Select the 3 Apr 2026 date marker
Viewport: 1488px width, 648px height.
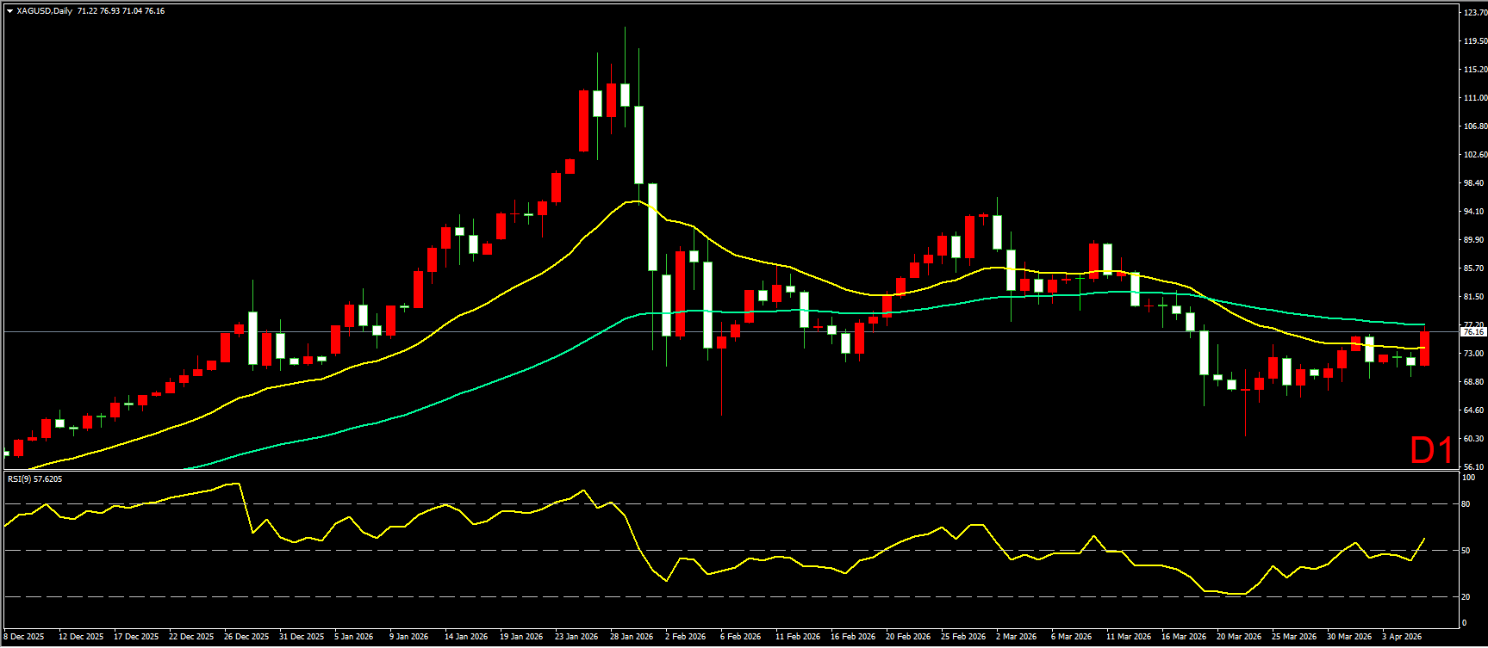coord(1401,637)
